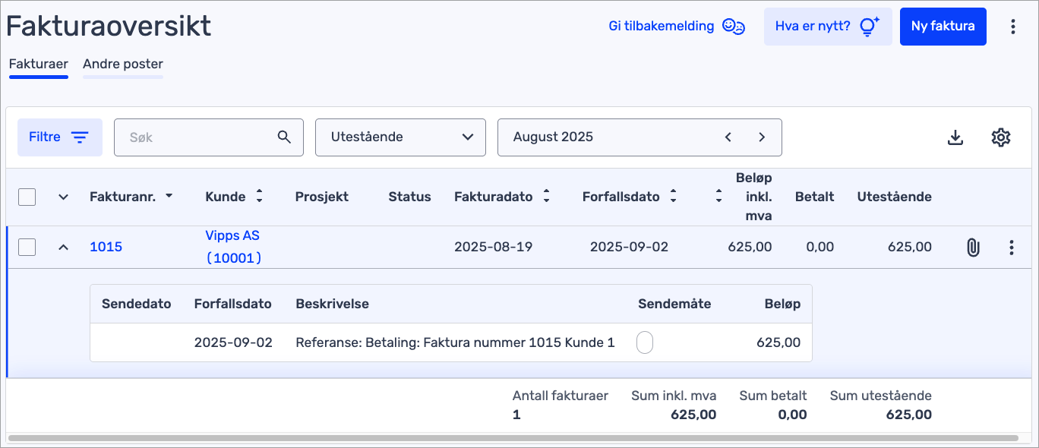Click the search magnifier icon
The image size is (1039, 448).
pos(284,137)
